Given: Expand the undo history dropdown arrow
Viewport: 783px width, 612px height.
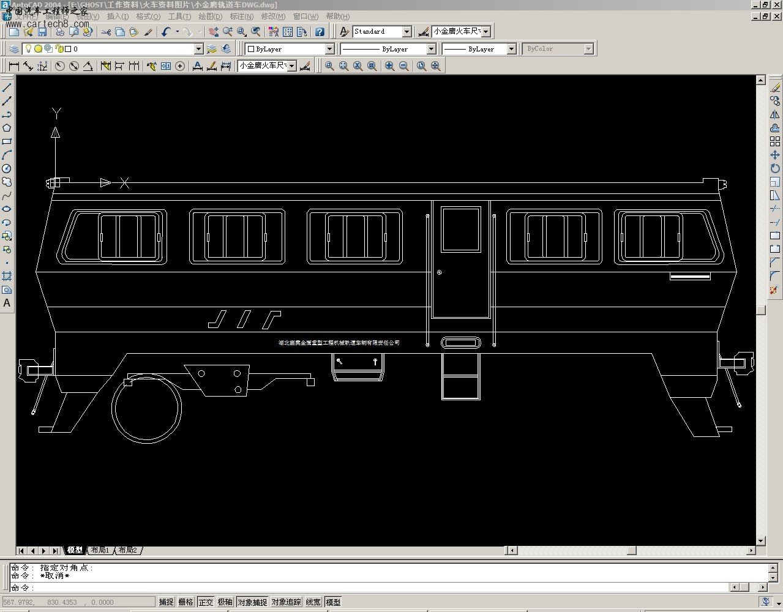Looking at the screenshot, I should click(178, 32).
